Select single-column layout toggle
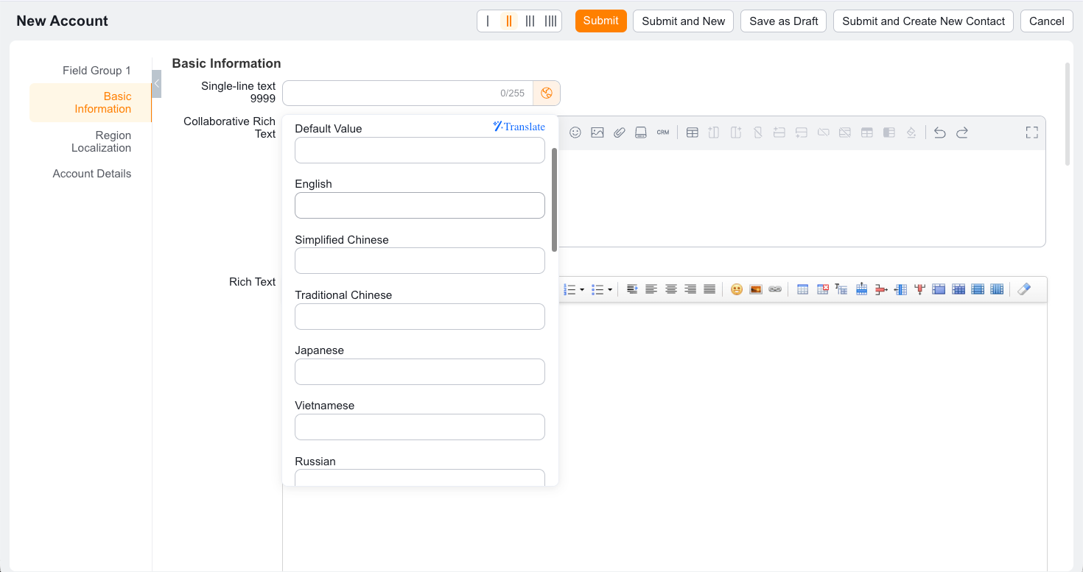Screen dimensions: 1083x572 [x=488, y=21]
